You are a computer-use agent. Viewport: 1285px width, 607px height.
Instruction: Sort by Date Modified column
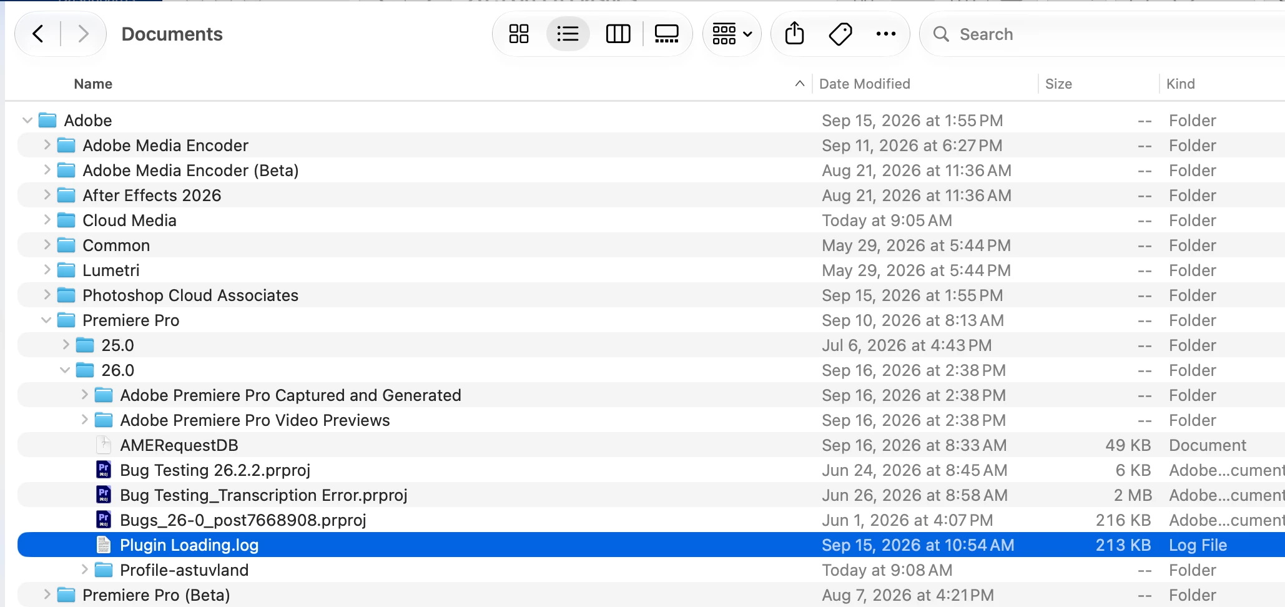tap(864, 84)
